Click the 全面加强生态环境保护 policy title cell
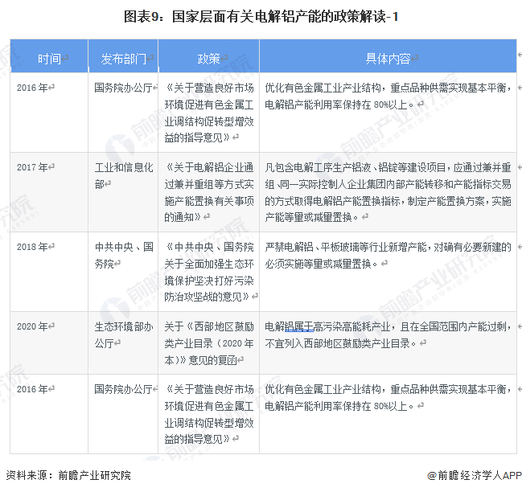 (208, 271)
